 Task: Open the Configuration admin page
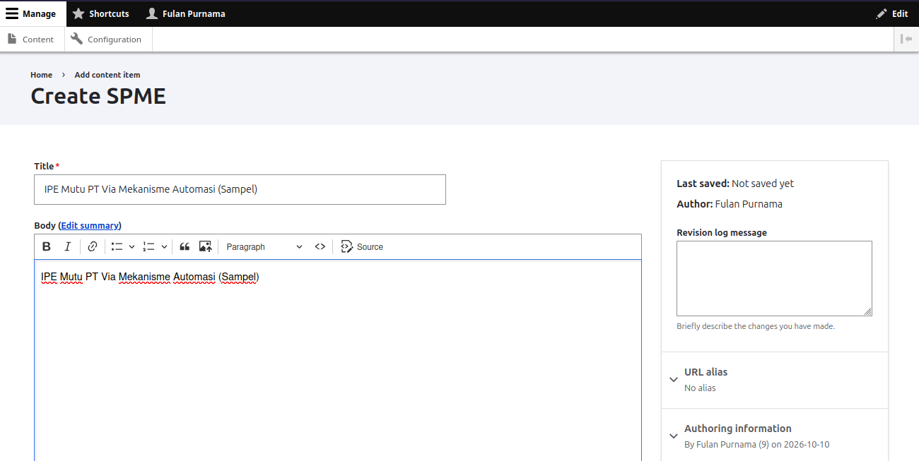point(107,40)
